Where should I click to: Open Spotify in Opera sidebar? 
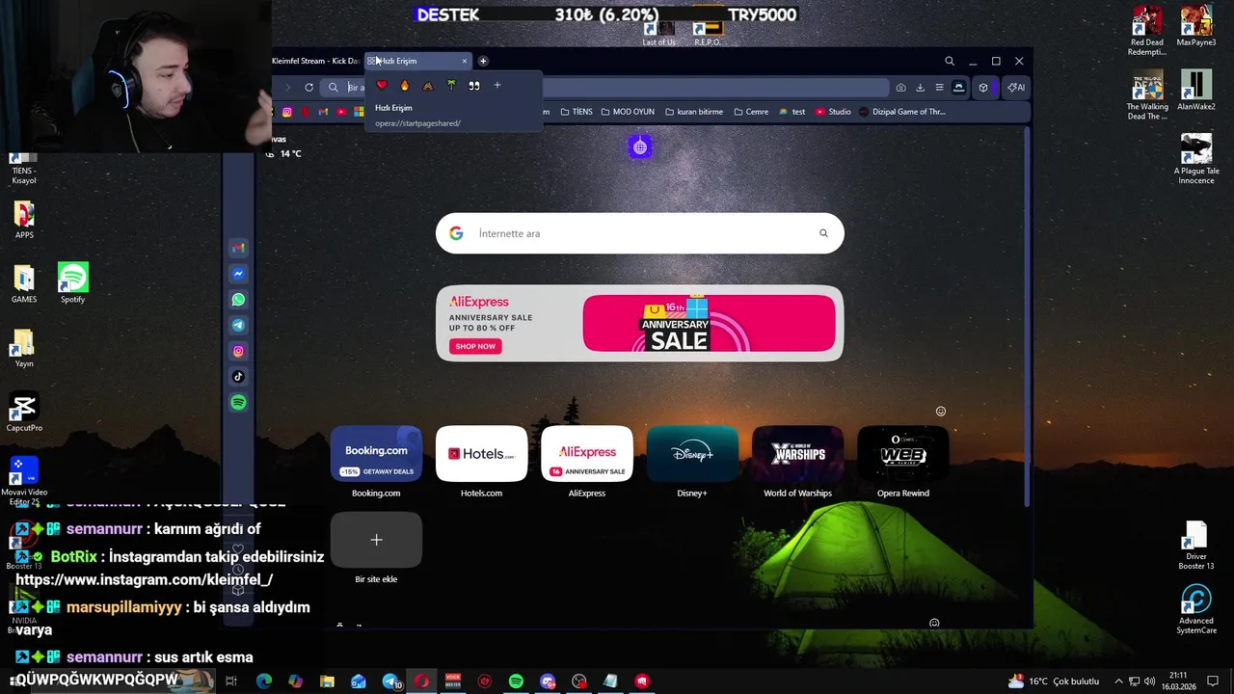(x=238, y=402)
